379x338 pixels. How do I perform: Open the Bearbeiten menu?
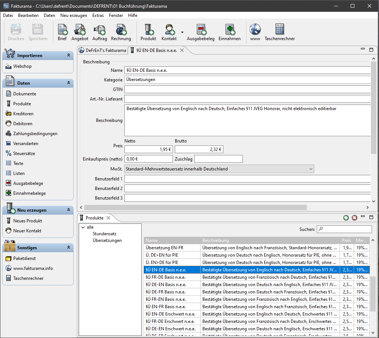click(28, 15)
